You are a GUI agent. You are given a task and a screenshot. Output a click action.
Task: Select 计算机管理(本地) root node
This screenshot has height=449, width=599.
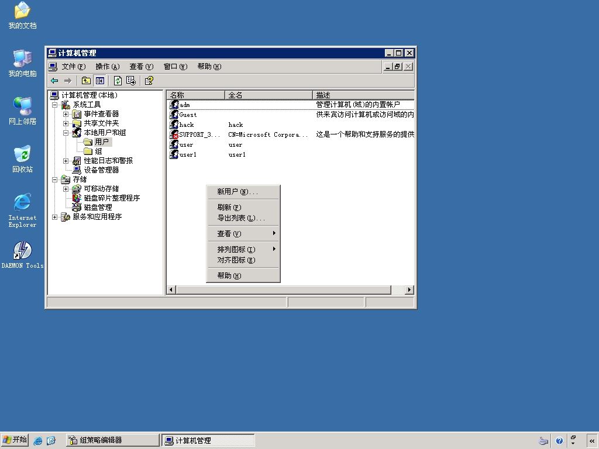84,95
